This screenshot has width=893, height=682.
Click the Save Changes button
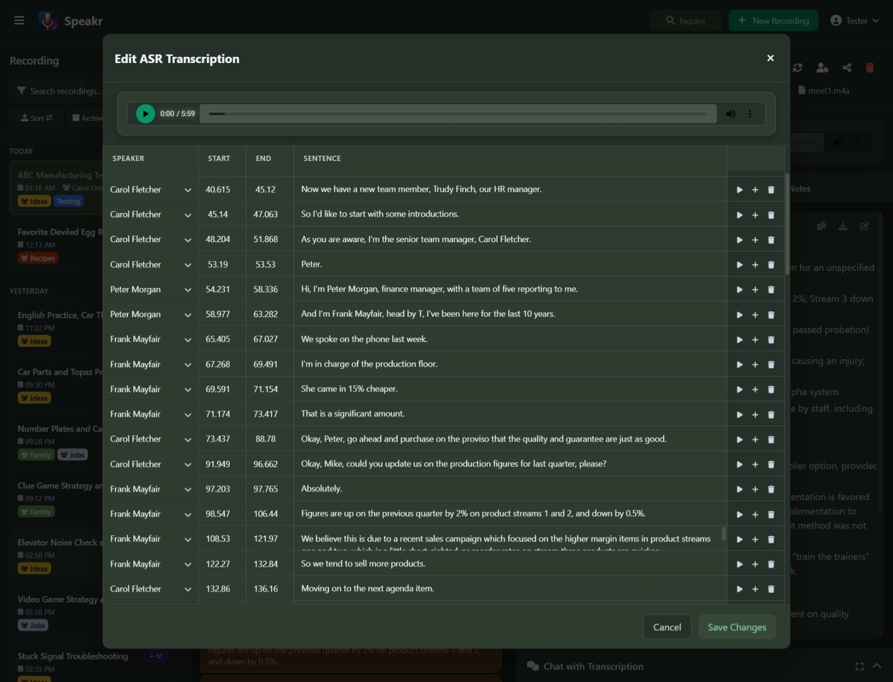click(737, 627)
